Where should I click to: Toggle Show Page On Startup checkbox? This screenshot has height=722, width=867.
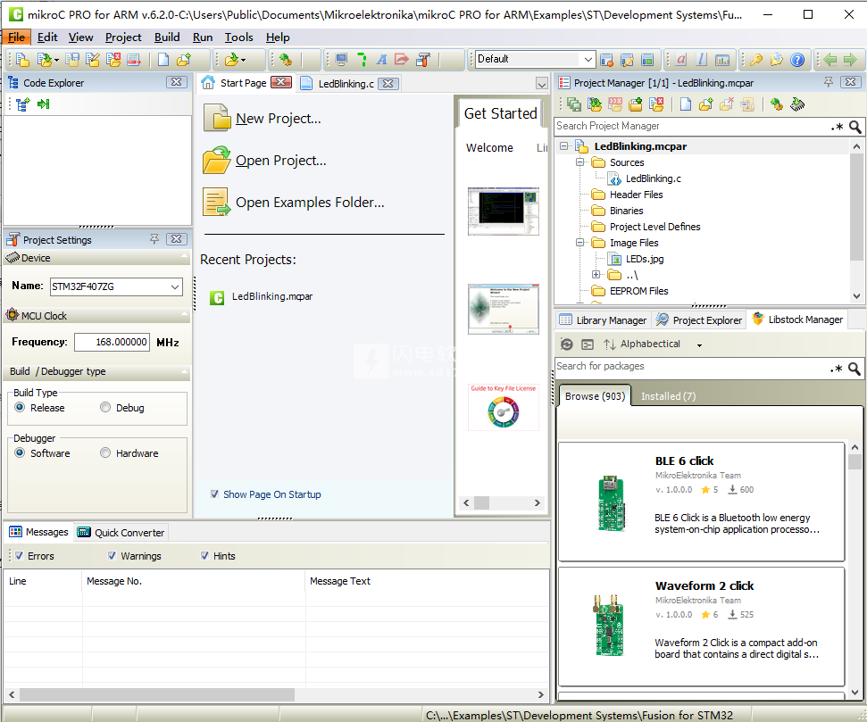click(x=214, y=494)
